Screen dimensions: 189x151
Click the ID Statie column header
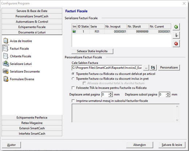pyautogui.click(x=83, y=26)
